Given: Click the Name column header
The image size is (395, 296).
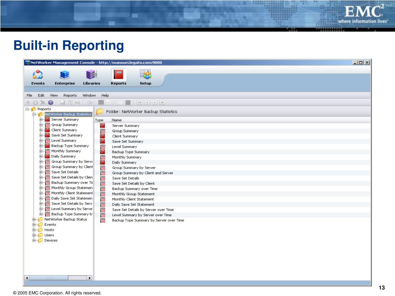Looking at the screenshot, I should click(241, 120).
